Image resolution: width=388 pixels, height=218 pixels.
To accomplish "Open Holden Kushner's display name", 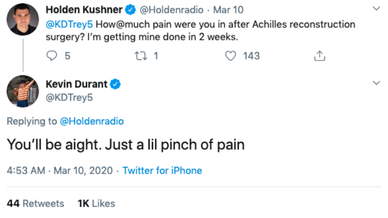I will tap(84, 10).
